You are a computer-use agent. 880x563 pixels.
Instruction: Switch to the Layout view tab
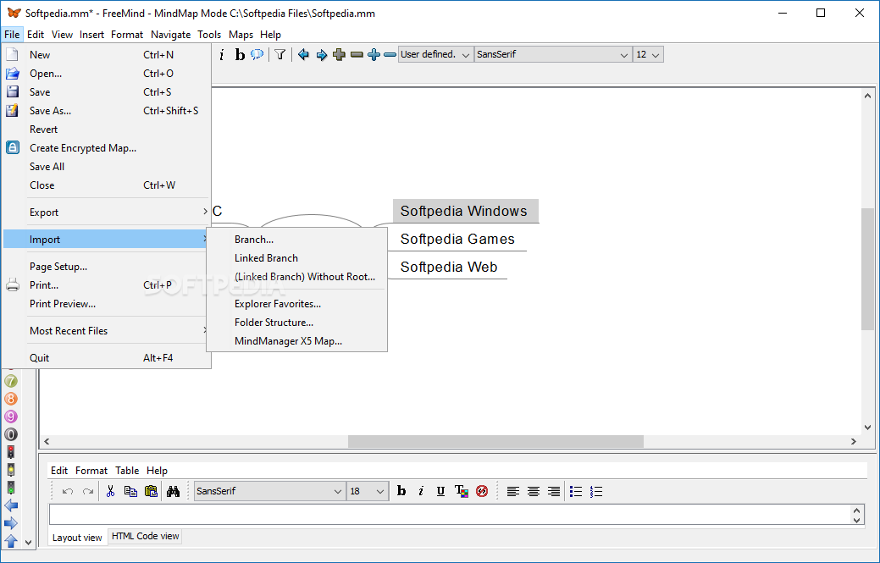pos(77,538)
